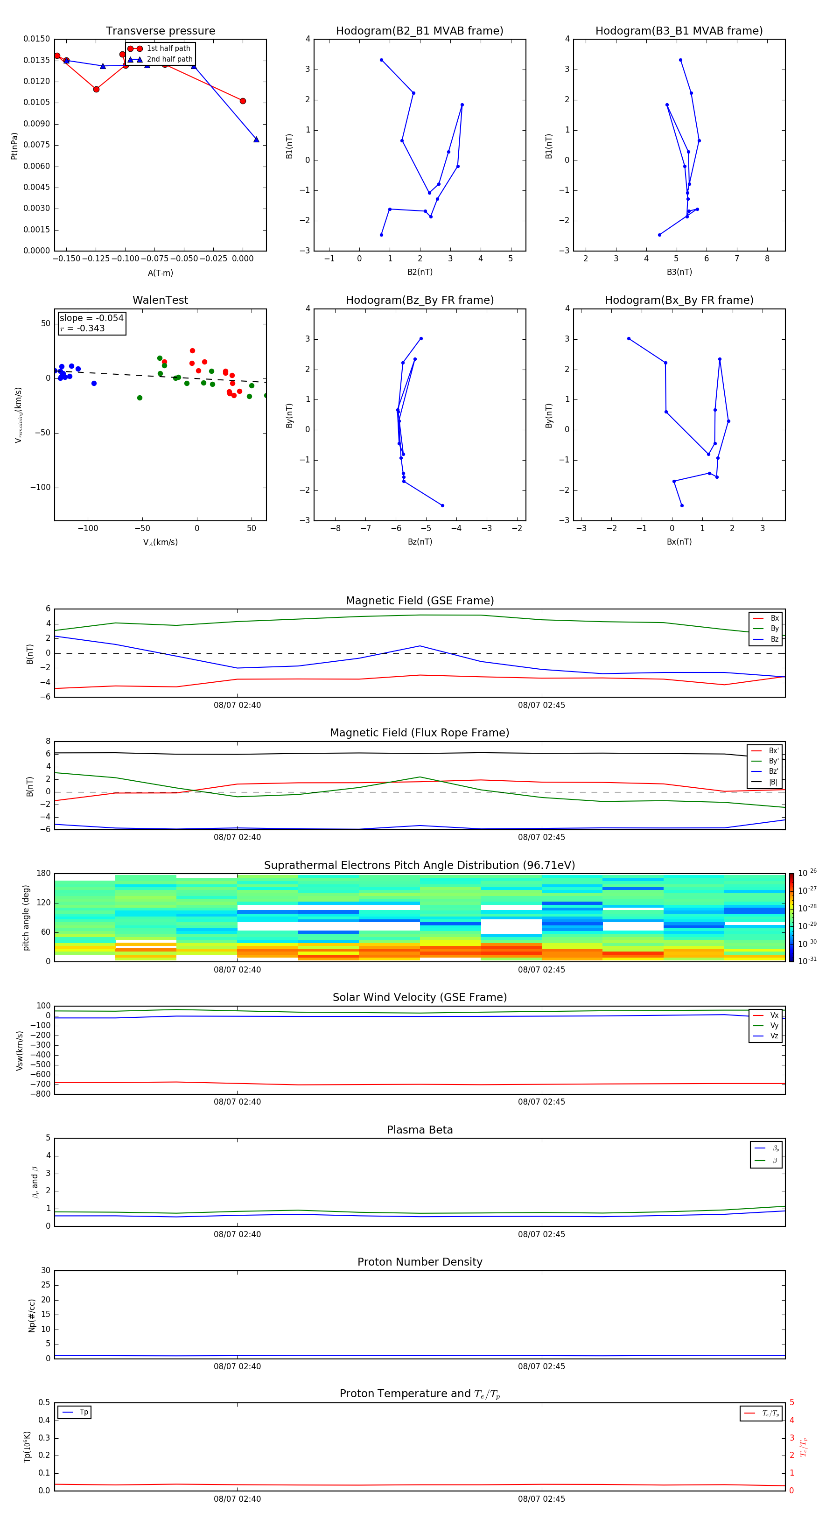The width and height of the screenshot is (840, 1540).
Task: Click the "Hodogram(Bz_By FR frame)" title
Action: click(420, 300)
